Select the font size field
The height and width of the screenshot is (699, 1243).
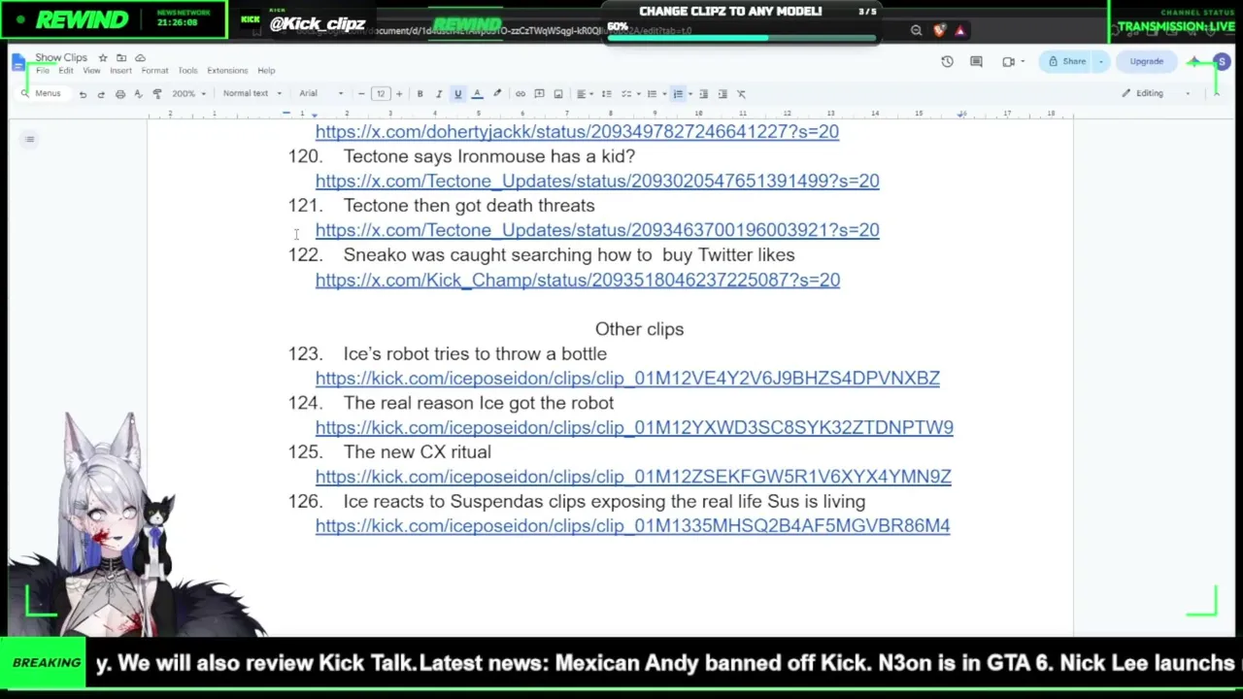point(380,94)
